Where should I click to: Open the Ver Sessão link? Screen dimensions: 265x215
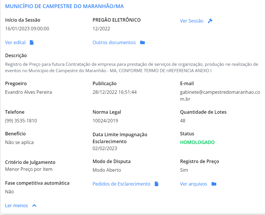[192, 21]
